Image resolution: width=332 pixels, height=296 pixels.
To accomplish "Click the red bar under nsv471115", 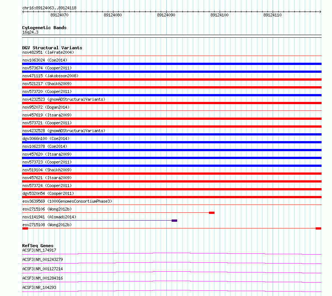I will point(172,80).
